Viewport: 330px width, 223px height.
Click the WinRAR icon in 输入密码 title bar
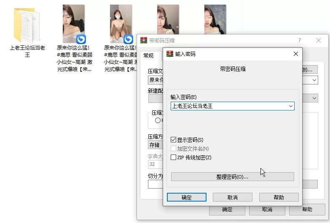[x=170, y=54]
